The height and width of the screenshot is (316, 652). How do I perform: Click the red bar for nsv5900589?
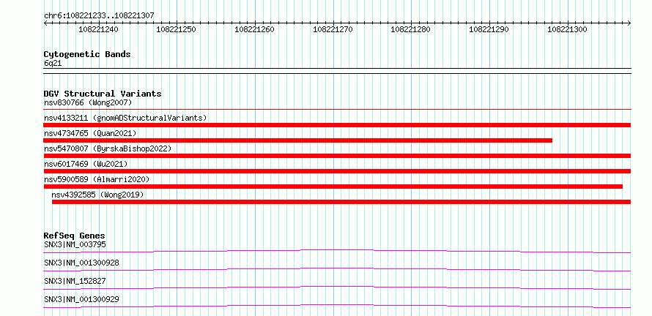tap(333, 187)
